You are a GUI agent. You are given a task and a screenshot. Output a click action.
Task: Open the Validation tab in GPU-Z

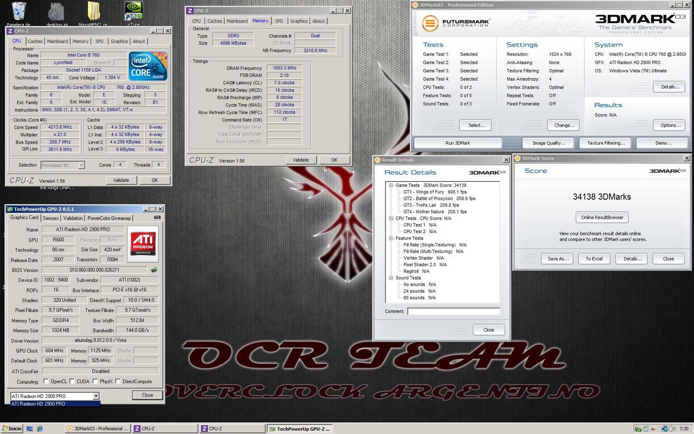point(73,218)
